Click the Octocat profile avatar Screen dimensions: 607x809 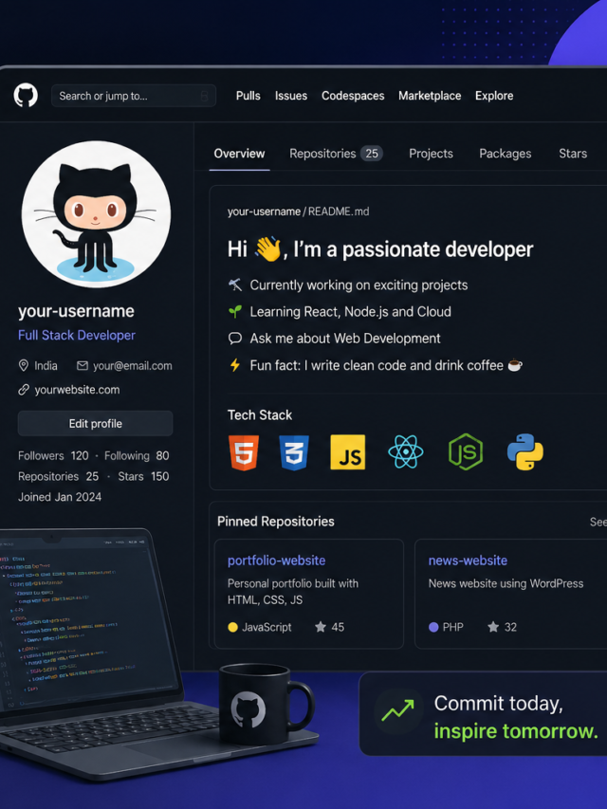96,214
